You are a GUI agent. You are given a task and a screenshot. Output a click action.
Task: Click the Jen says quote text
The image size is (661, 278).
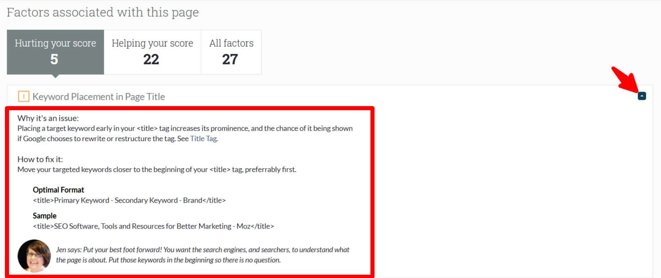tap(202, 255)
